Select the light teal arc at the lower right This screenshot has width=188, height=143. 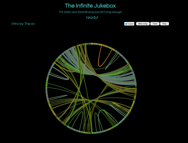click(x=117, y=111)
